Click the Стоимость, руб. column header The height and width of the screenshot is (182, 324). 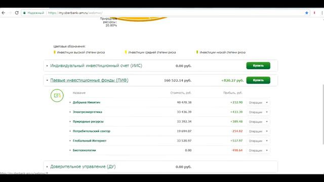tap(181, 93)
